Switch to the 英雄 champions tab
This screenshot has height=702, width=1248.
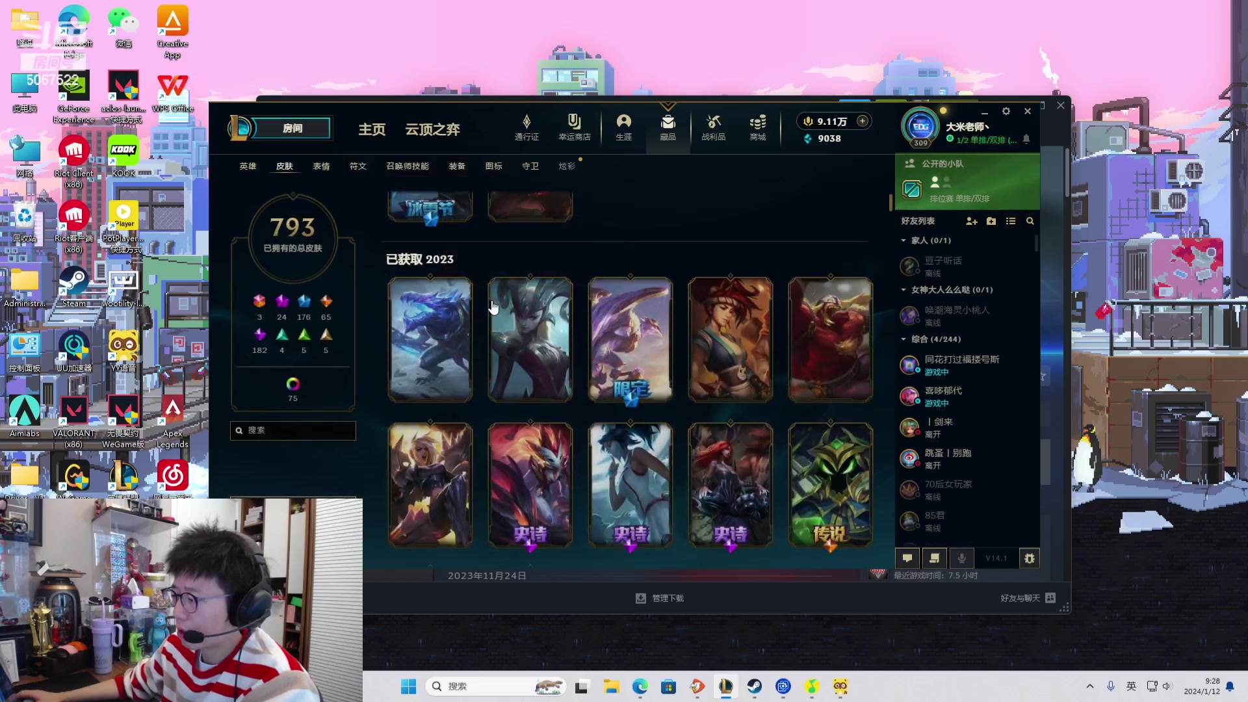click(248, 166)
